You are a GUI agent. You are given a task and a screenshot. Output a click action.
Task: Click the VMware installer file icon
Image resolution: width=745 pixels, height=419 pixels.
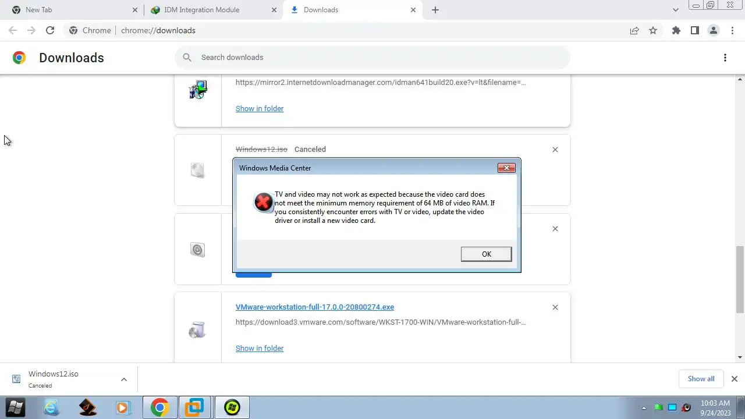coord(197,330)
